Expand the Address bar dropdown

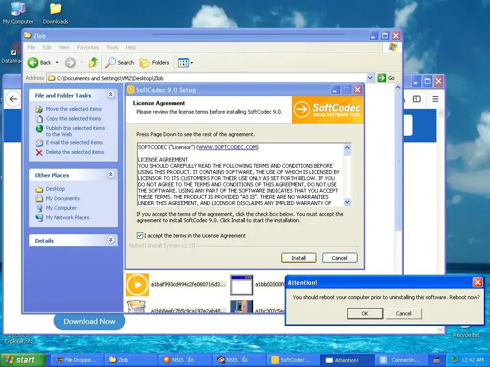point(370,78)
